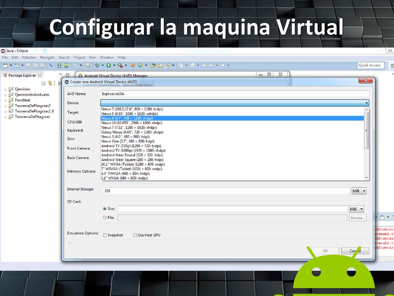Screen dimensions: 394x296
Task: Expand the TeoremaDePitagoras2 project node
Action: tap(5, 106)
